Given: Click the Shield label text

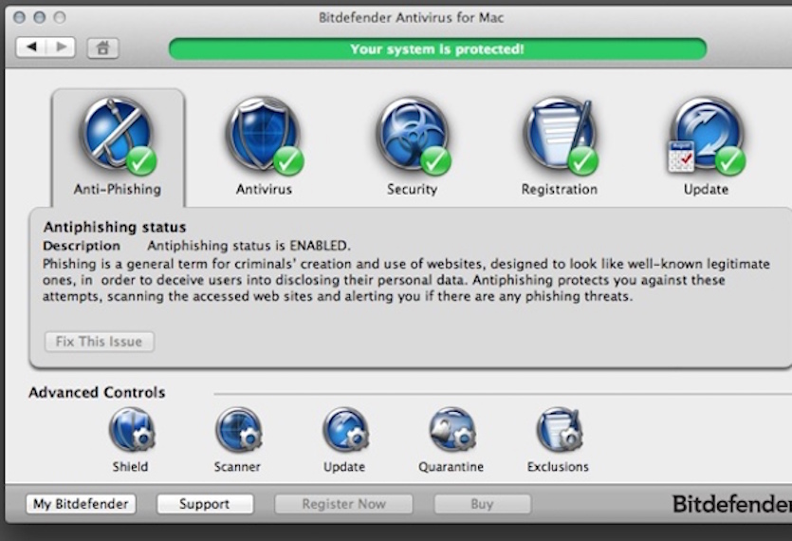Looking at the screenshot, I should coord(130,467).
